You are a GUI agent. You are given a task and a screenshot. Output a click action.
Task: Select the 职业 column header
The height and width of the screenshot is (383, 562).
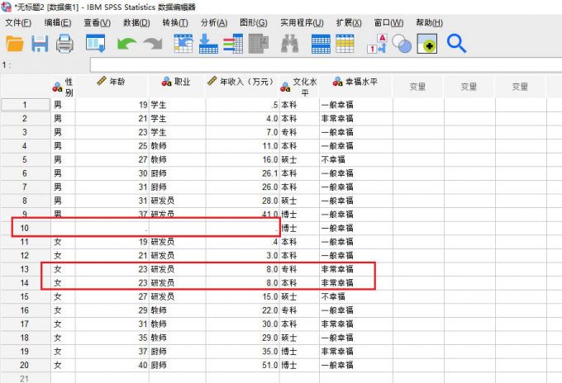[178, 87]
